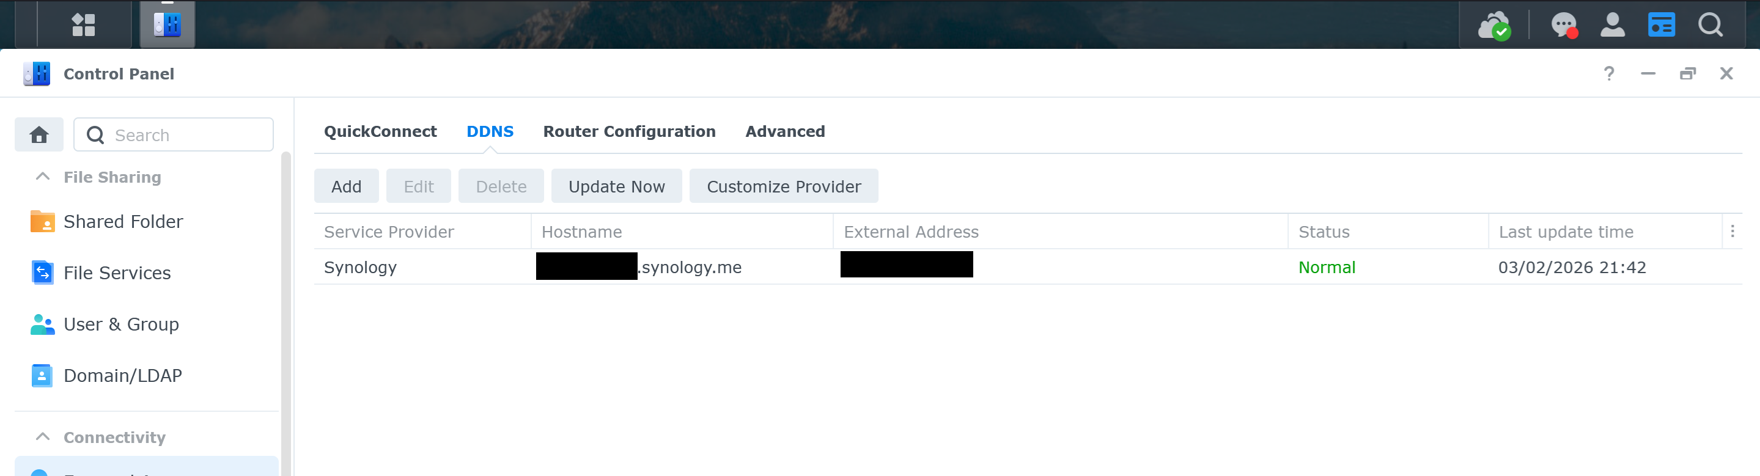The width and height of the screenshot is (1760, 476).
Task: Click the Control Panel taskbar icon
Action: pyautogui.click(x=168, y=25)
